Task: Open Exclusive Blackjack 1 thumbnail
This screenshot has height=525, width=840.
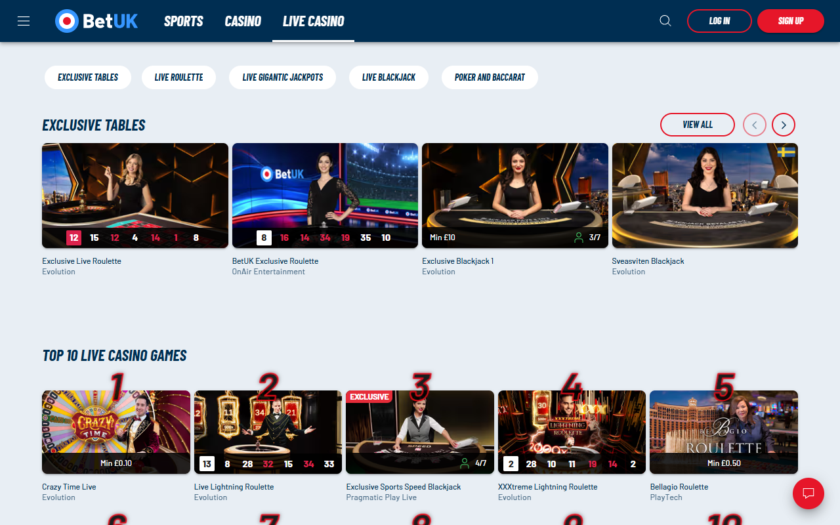Action: click(515, 196)
